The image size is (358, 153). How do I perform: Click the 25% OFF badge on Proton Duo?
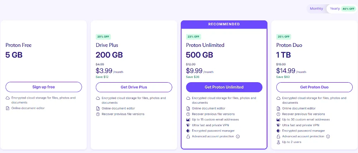point(284,36)
